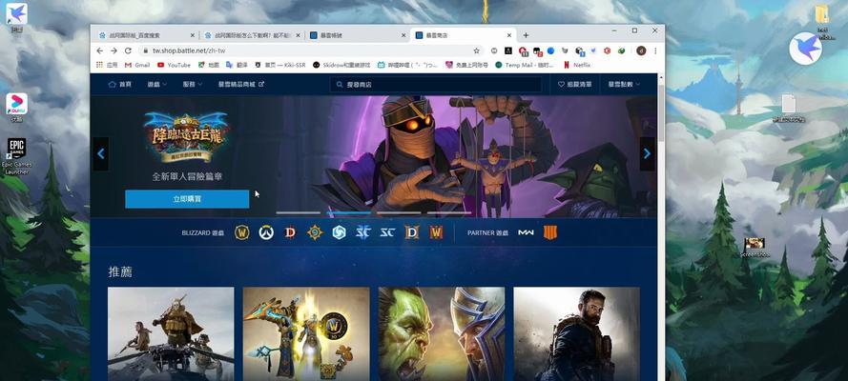Image resolution: width=848 pixels, height=381 pixels.
Task: Switch to the 战网国际服怎么下载 tab
Action: 253,35
